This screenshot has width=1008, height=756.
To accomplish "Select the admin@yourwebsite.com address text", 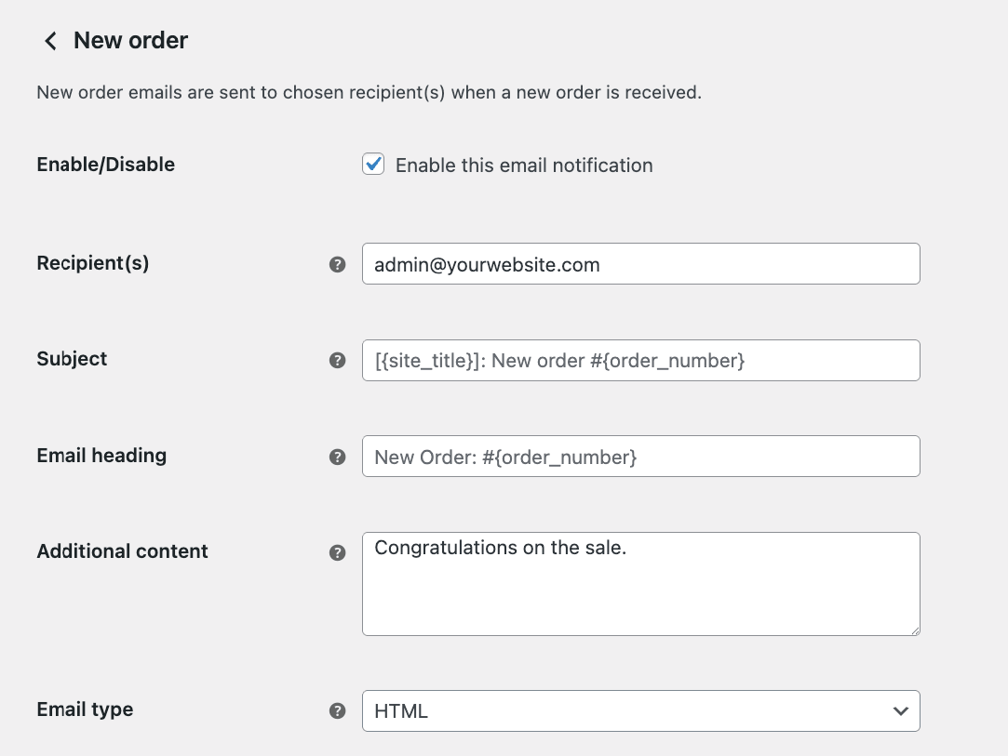I will pyautogui.click(x=484, y=263).
